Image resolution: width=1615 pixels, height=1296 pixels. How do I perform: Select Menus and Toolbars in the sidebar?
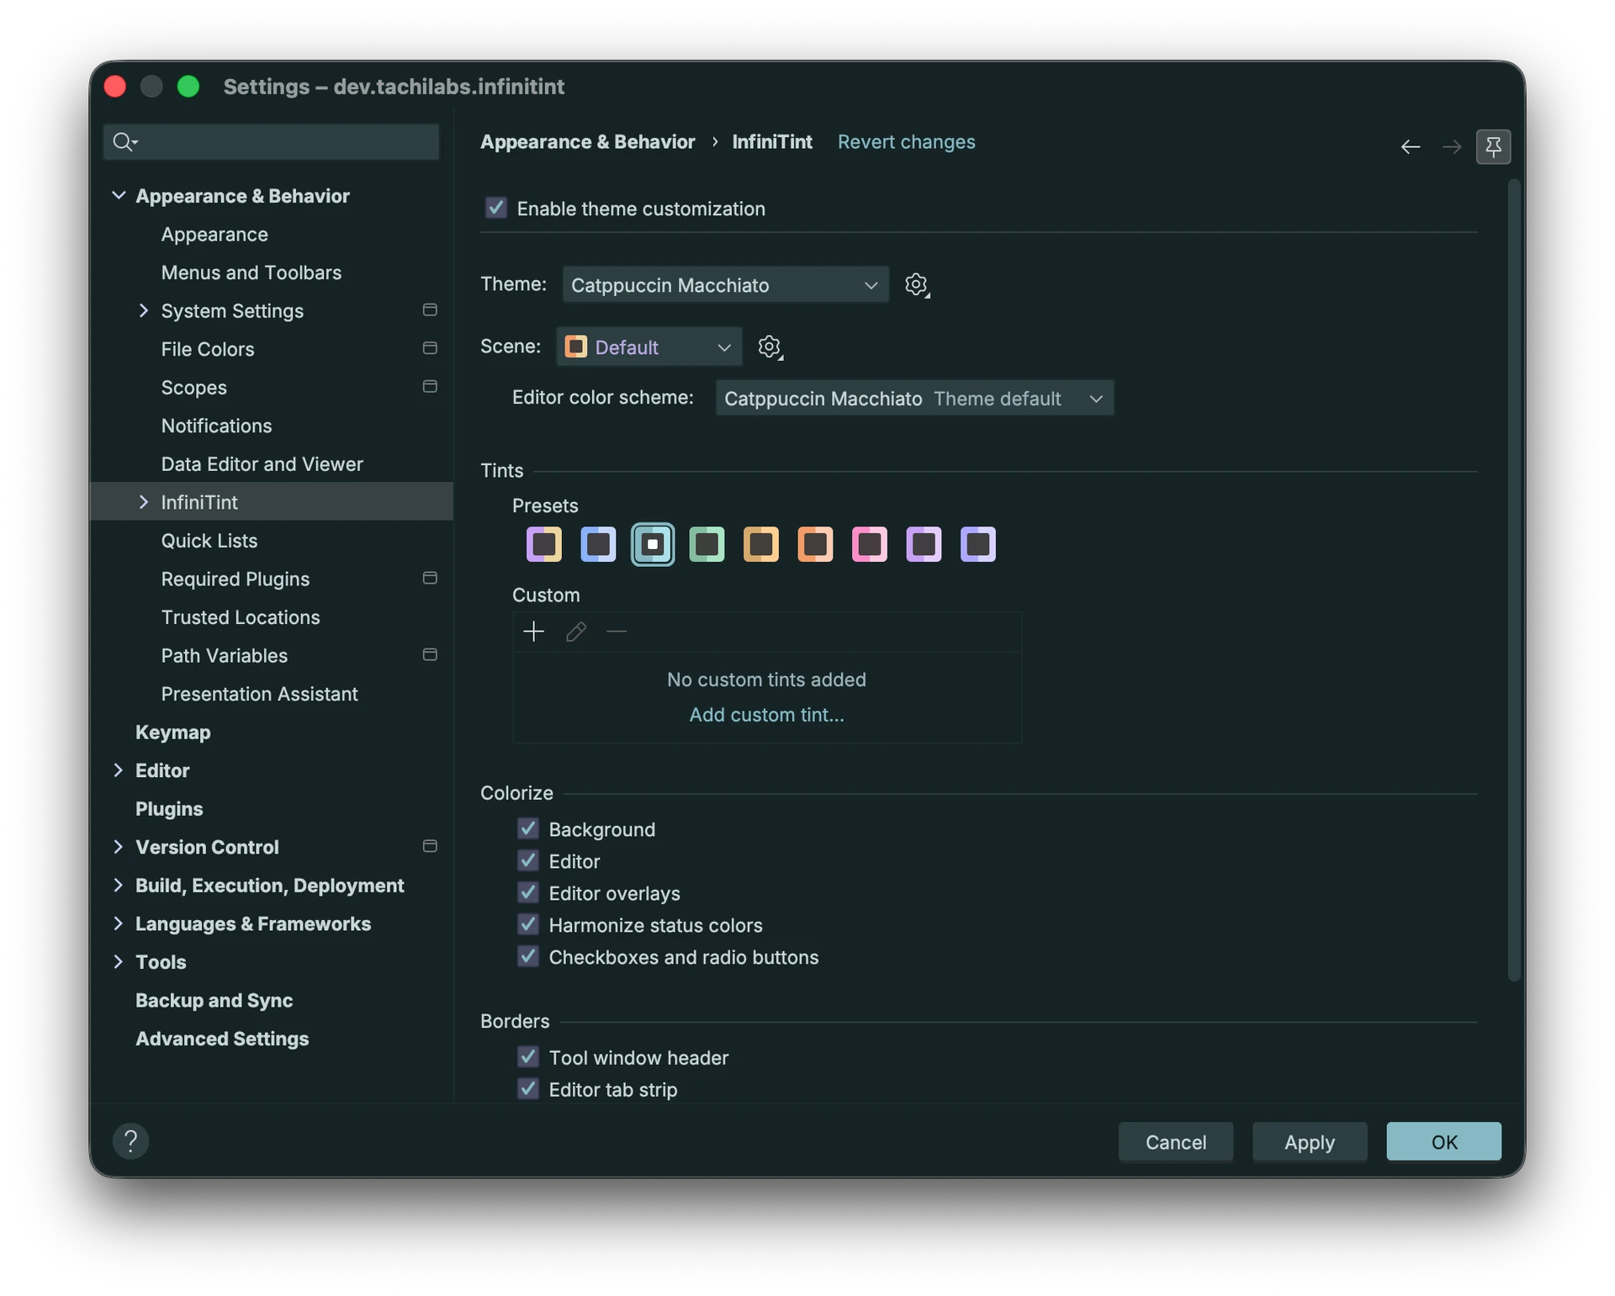coord(251,272)
